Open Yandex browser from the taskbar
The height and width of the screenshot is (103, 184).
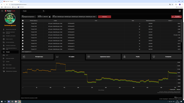pyautogui.click(x=16, y=102)
